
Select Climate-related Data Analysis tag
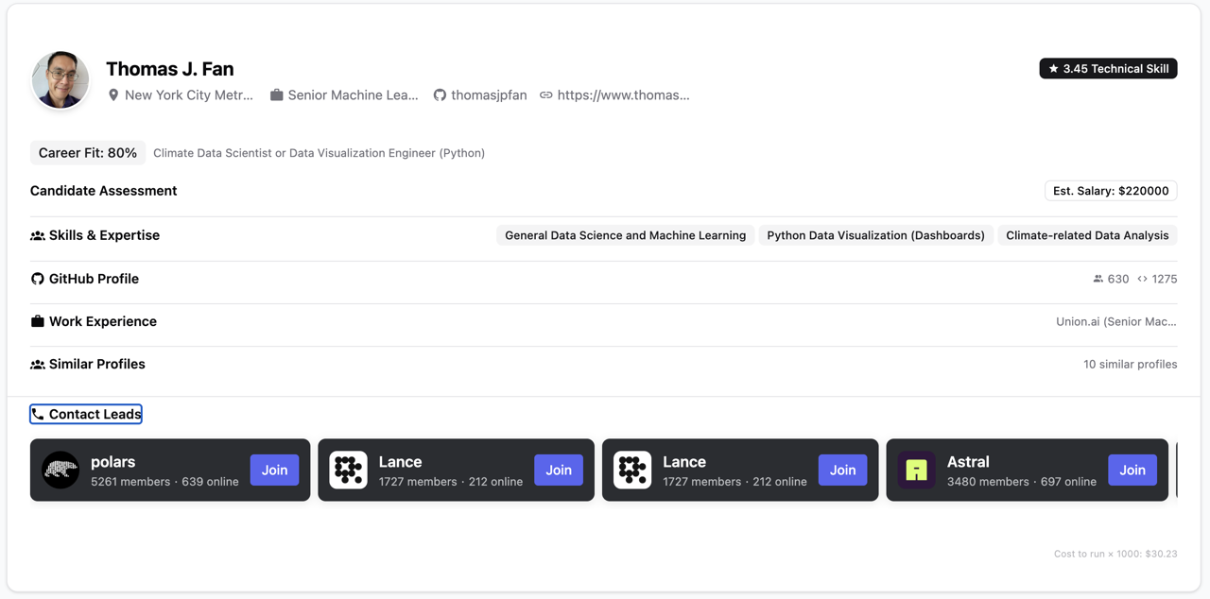click(x=1087, y=235)
